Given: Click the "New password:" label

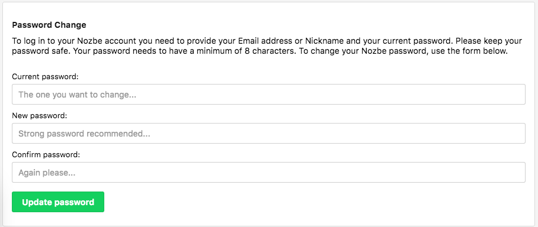Looking at the screenshot, I should [40, 116].
